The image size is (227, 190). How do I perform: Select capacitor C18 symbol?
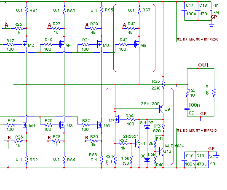coord(198,10)
